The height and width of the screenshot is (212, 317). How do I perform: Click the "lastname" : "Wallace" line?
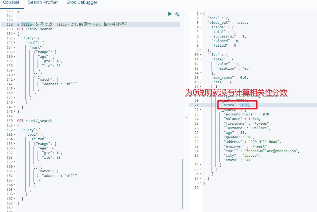point(247,128)
